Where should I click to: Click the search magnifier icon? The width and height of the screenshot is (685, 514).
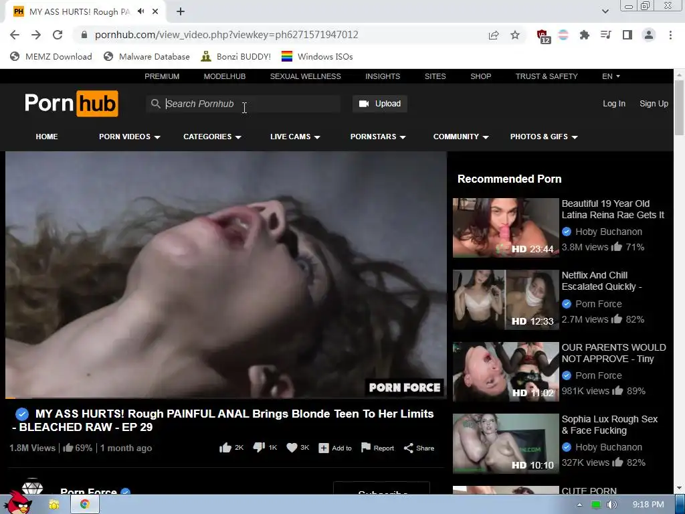tap(155, 104)
